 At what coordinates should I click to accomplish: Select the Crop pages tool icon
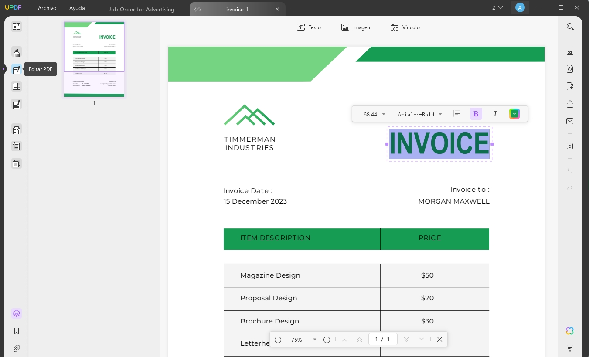pyautogui.click(x=17, y=146)
